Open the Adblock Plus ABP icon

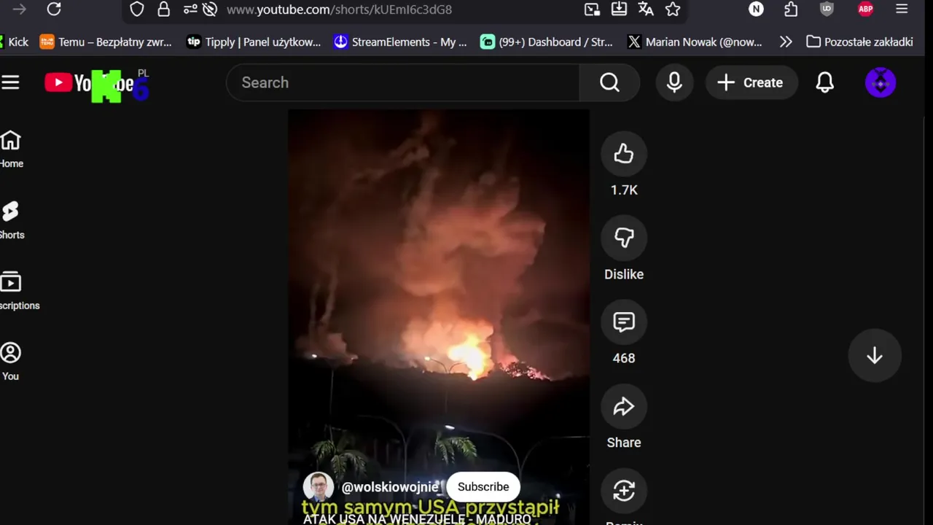click(x=865, y=9)
